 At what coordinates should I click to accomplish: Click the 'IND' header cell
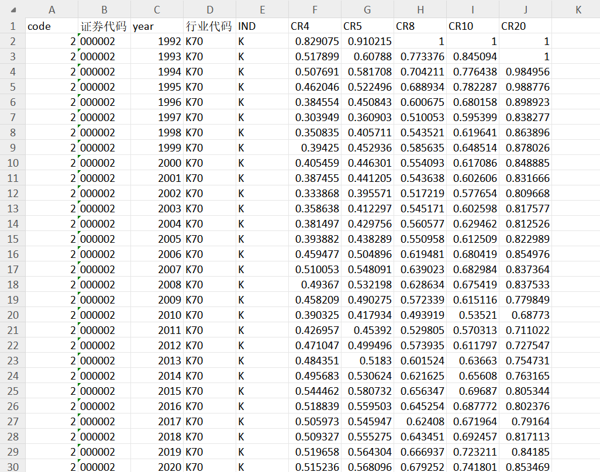262,26
